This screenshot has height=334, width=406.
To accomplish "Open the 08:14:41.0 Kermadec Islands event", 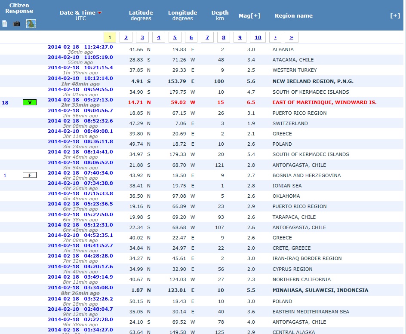I will pos(80,152).
